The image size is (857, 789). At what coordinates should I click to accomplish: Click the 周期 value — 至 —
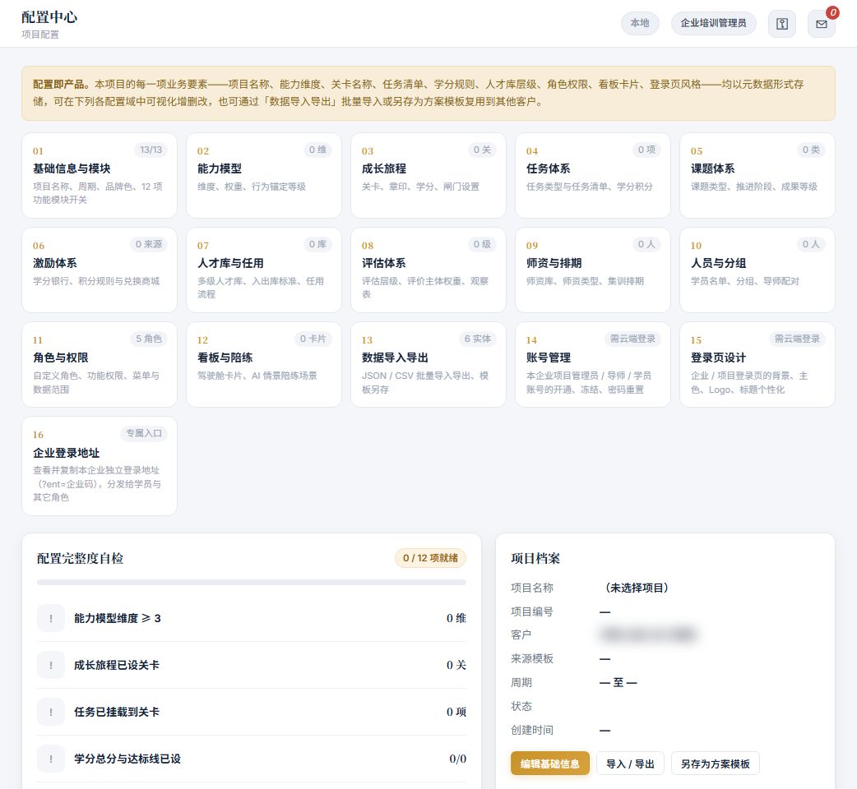click(618, 682)
